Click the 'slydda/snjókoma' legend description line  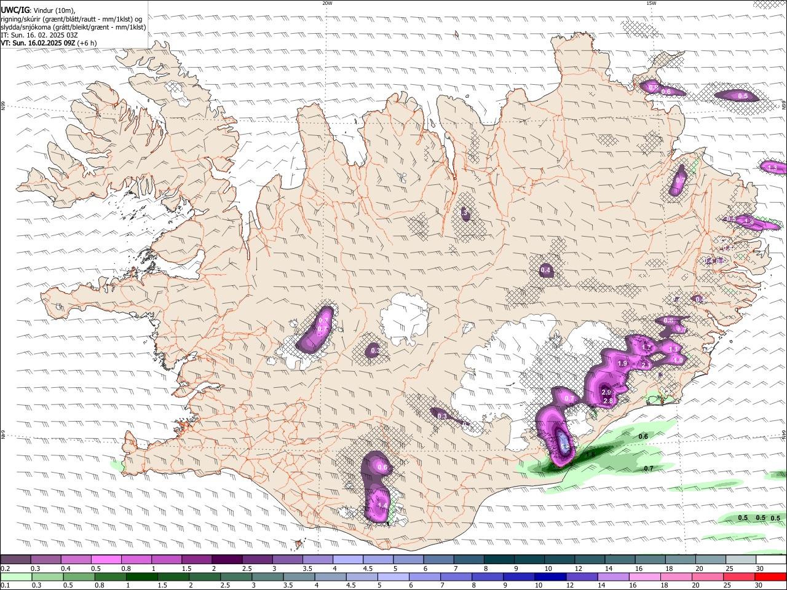[73, 27]
